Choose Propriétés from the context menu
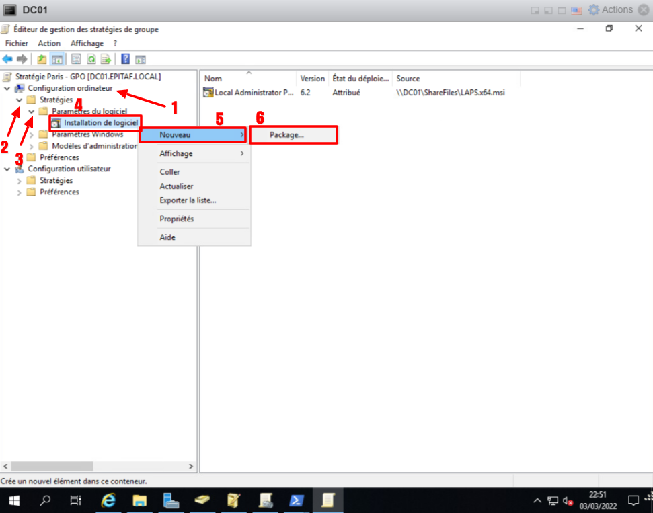Screen dimensions: 653x513 pyautogui.click(x=176, y=219)
